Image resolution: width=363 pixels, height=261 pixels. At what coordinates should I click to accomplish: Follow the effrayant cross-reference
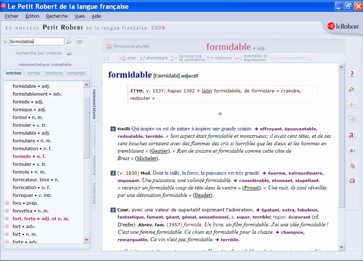271,129
